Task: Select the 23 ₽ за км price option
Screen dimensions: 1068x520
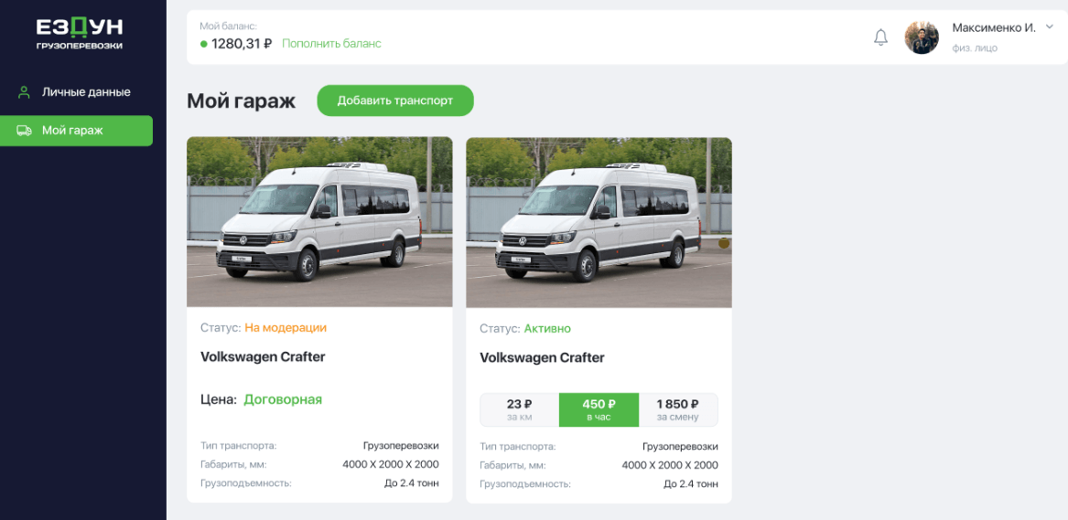Action: click(520, 410)
